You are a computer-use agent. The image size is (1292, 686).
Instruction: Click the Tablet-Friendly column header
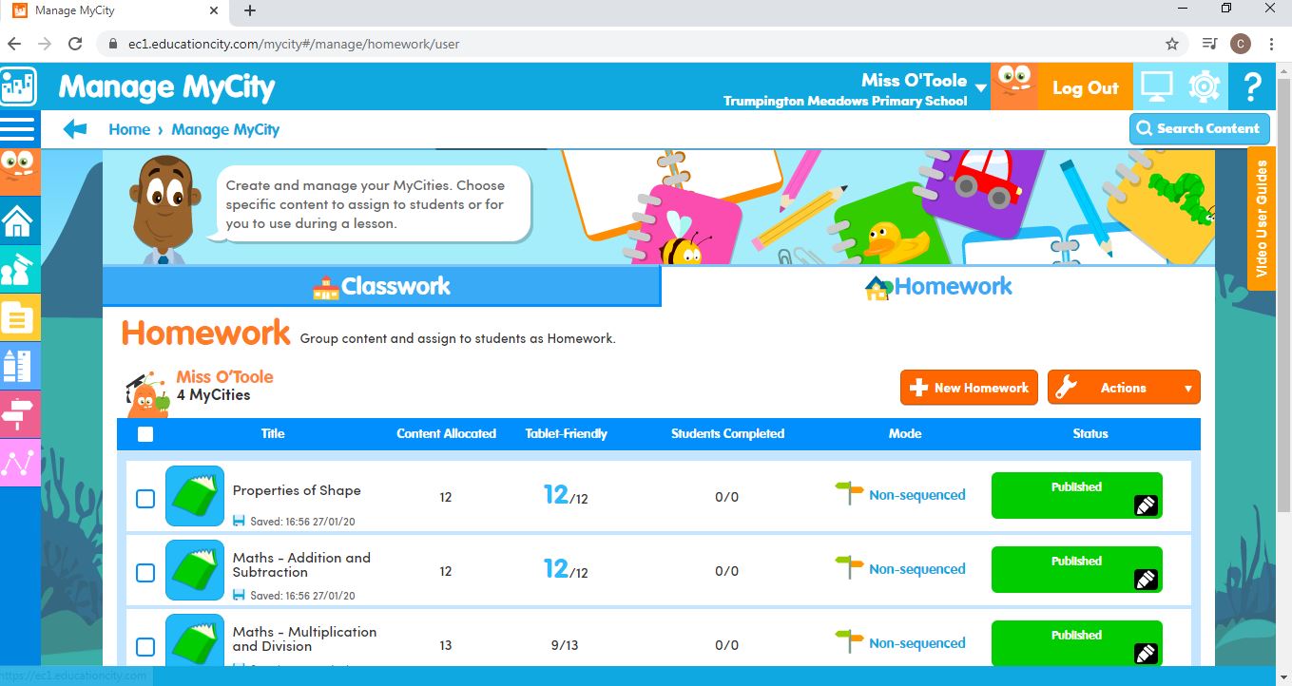click(566, 433)
